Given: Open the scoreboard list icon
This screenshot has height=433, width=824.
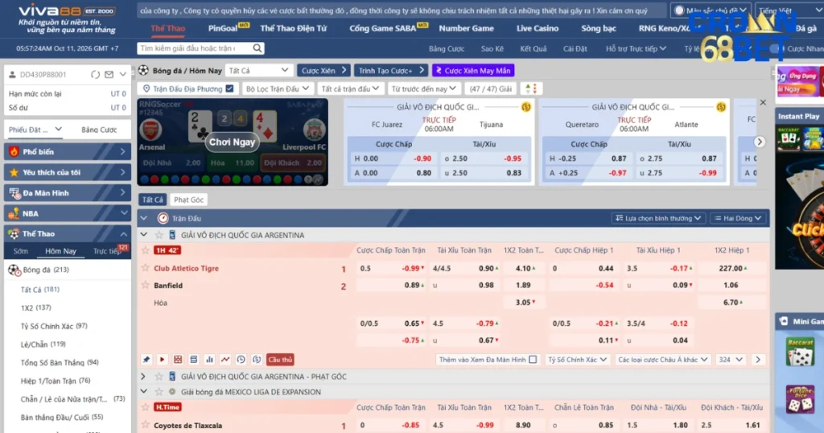Looking at the screenshot, I should (193, 360).
